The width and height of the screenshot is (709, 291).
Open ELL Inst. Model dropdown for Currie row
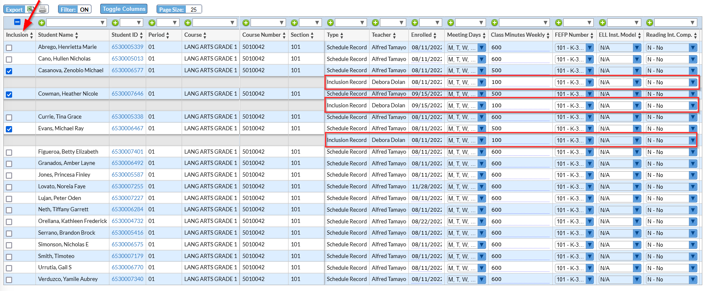(x=637, y=117)
